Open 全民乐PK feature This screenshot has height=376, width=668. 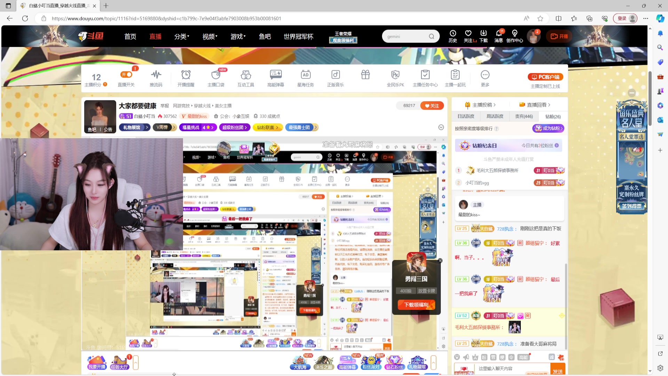(x=396, y=78)
